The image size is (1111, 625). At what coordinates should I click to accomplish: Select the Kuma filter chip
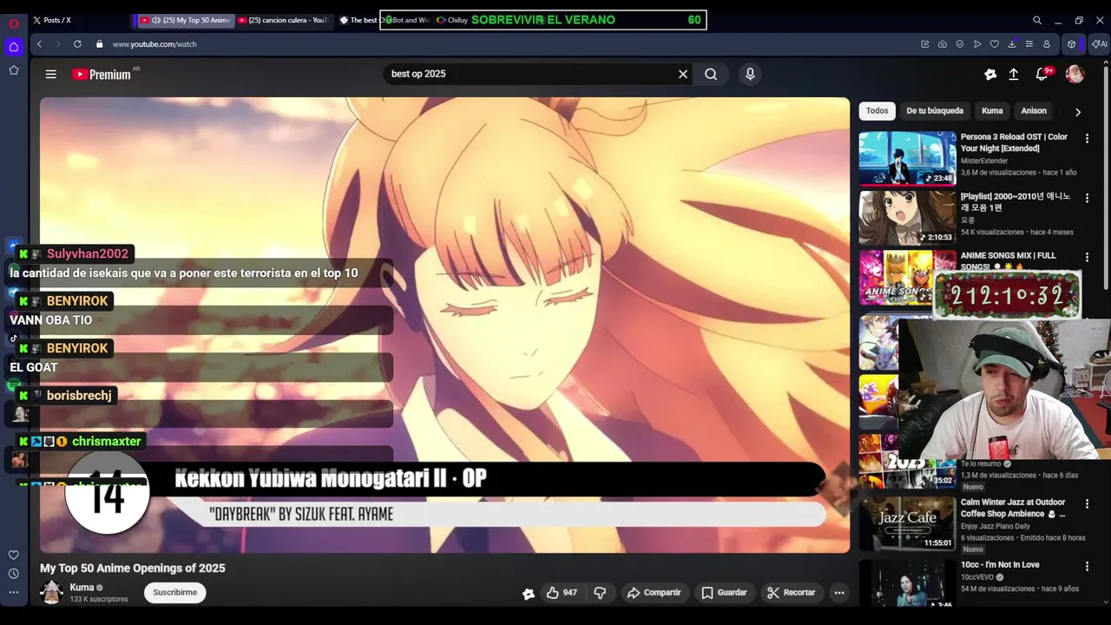992,111
